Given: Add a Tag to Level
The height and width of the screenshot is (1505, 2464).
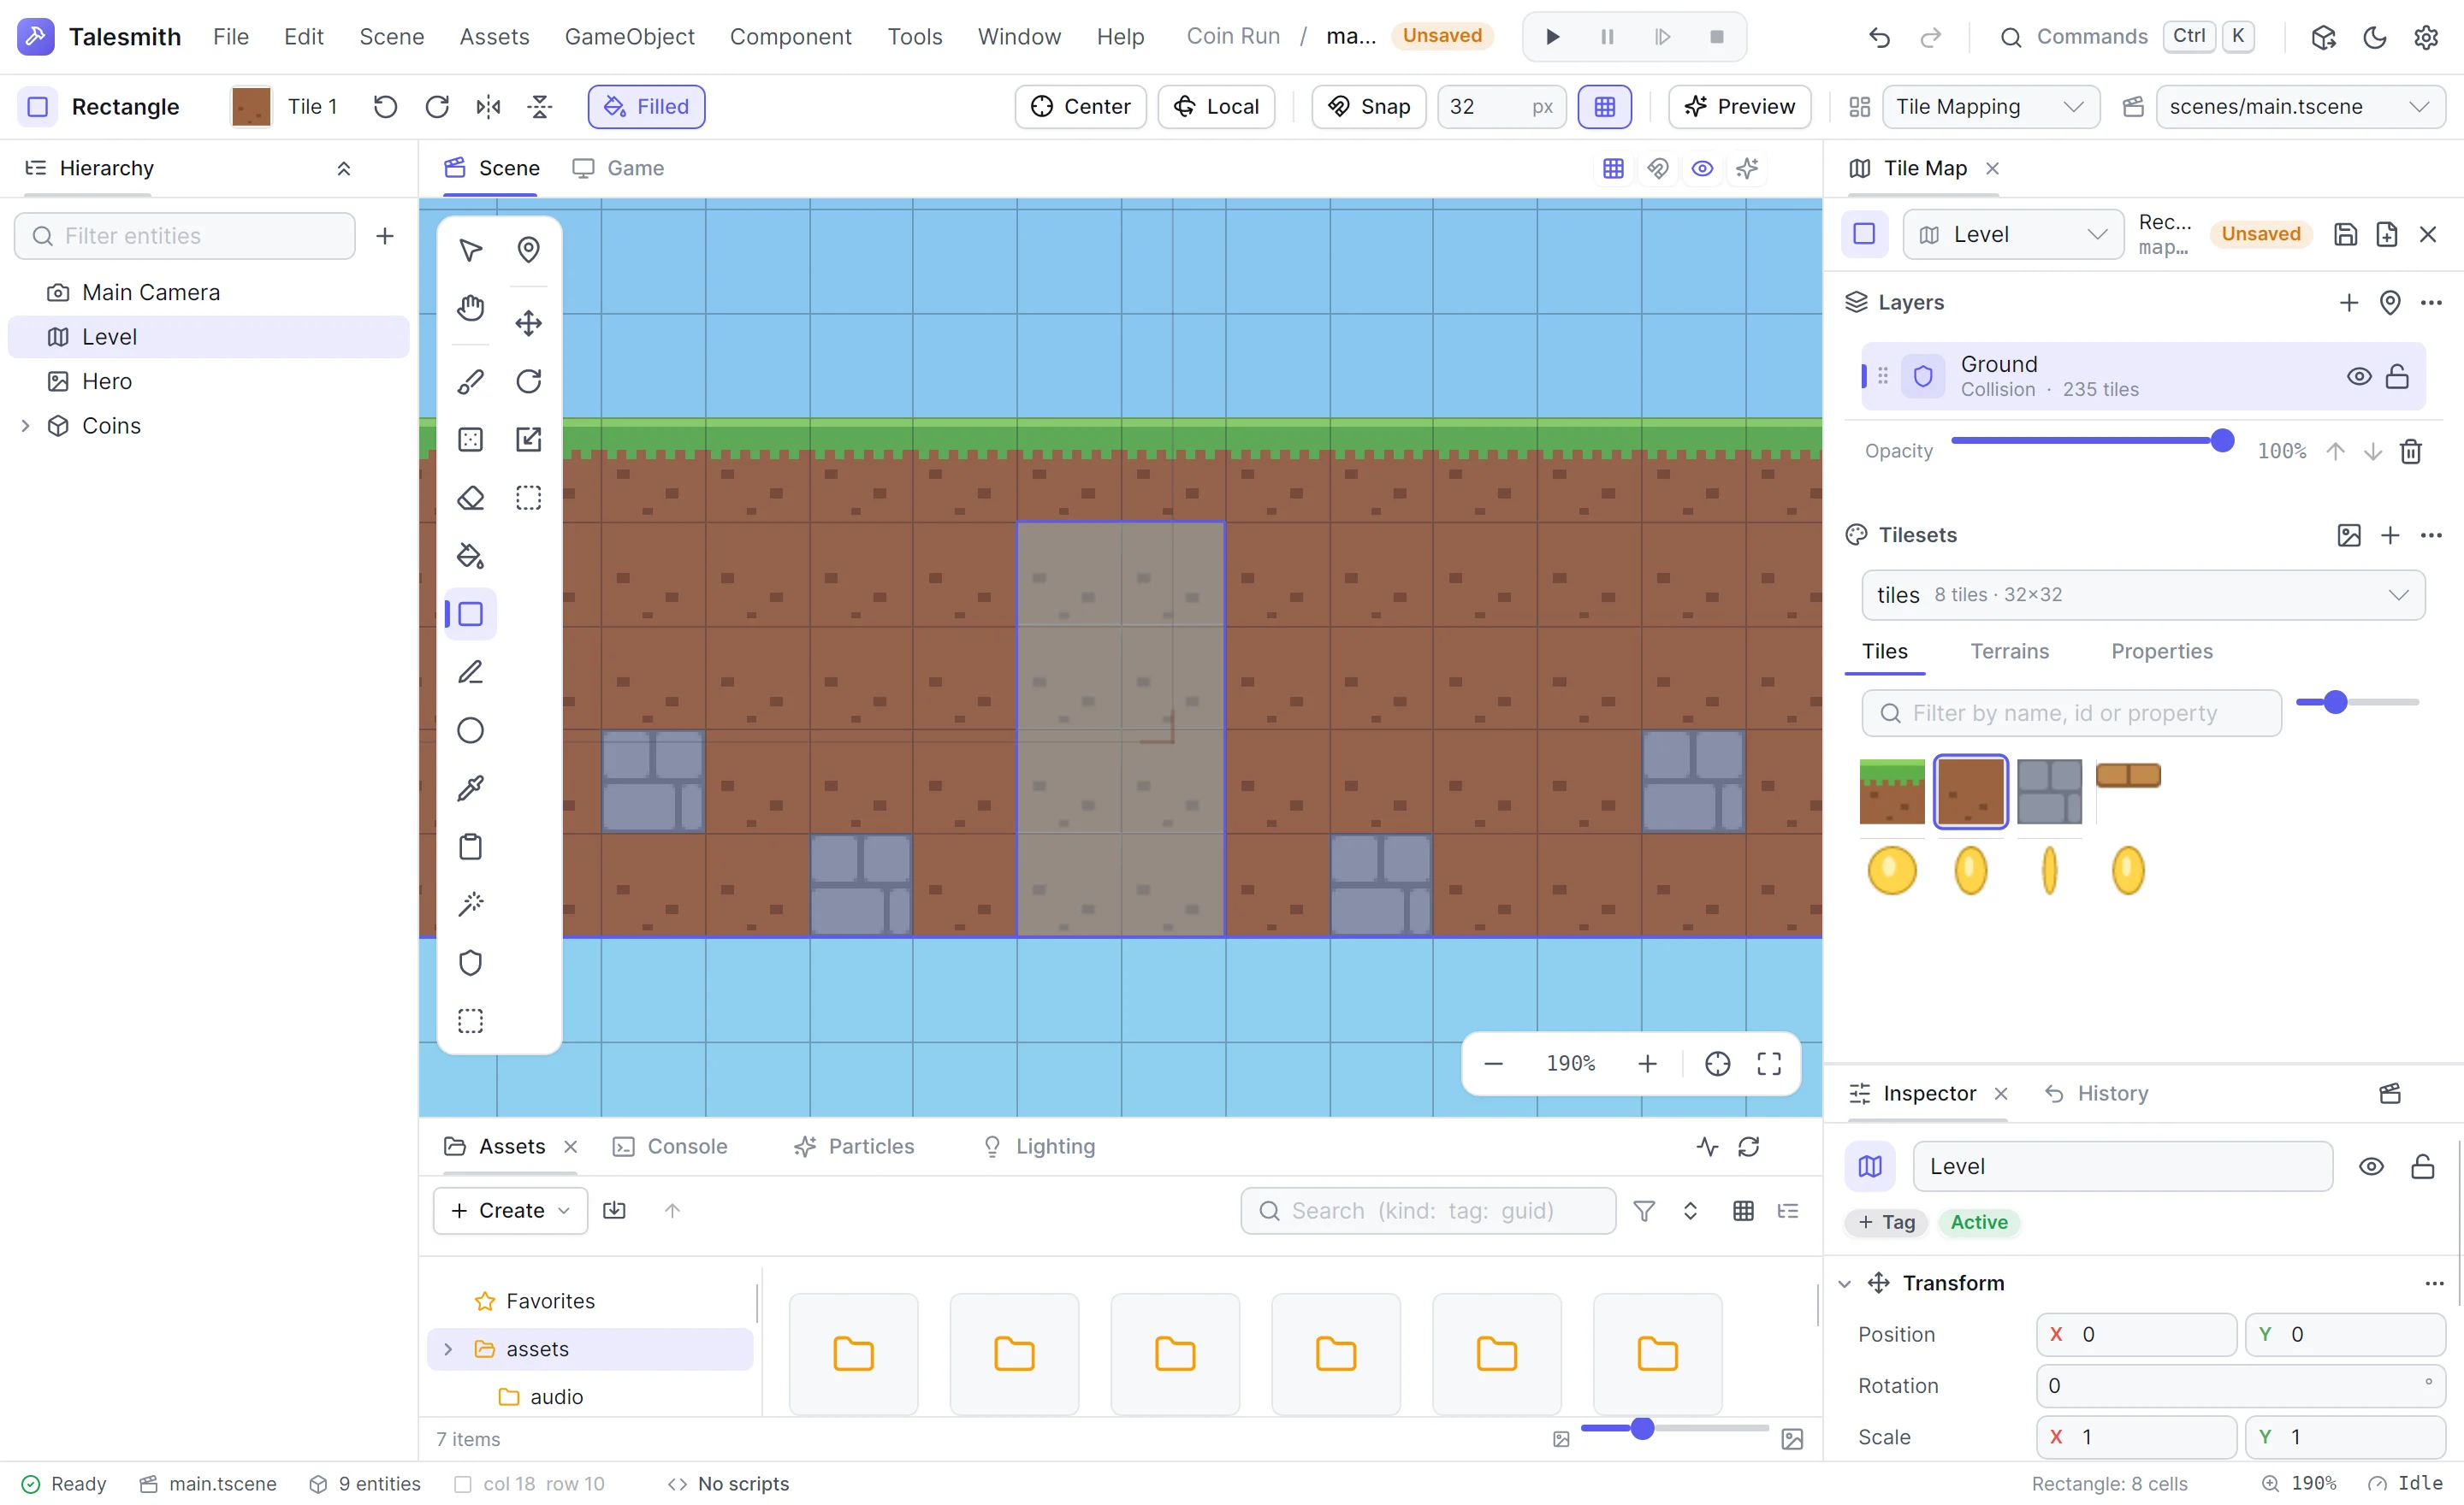Looking at the screenshot, I should [x=1886, y=1223].
